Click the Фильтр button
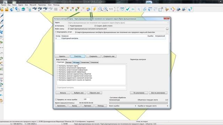Image resolution: width=223 pixels, height=125 pixels. click(x=63, y=93)
